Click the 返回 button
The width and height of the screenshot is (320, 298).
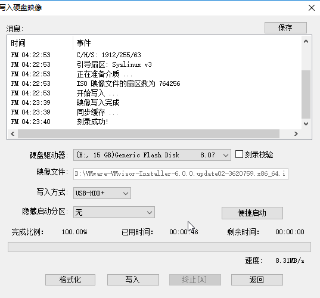(x=257, y=280)
